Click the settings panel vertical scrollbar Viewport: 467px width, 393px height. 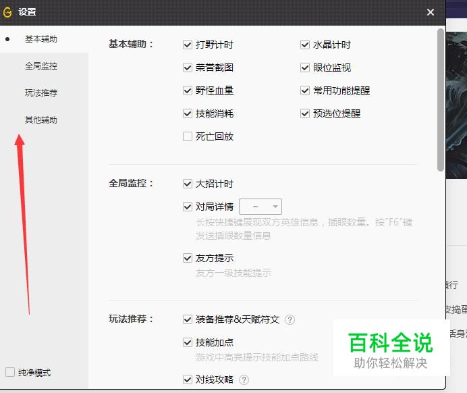click(x=441, y=100)
